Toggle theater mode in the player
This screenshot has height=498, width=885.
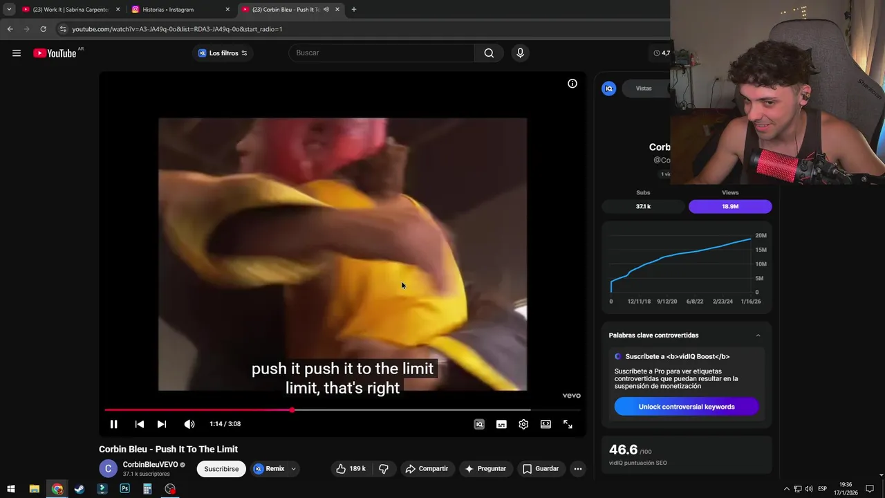point(546,424)
